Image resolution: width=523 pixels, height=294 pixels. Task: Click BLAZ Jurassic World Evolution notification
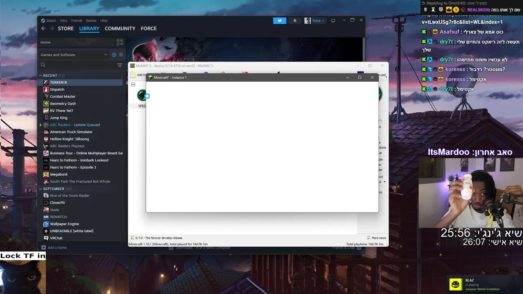[484, 285]
